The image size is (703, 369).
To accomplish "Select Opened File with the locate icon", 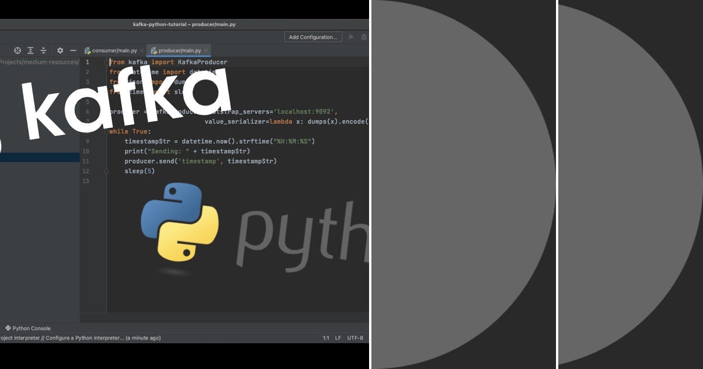I will tap(17, 50).
